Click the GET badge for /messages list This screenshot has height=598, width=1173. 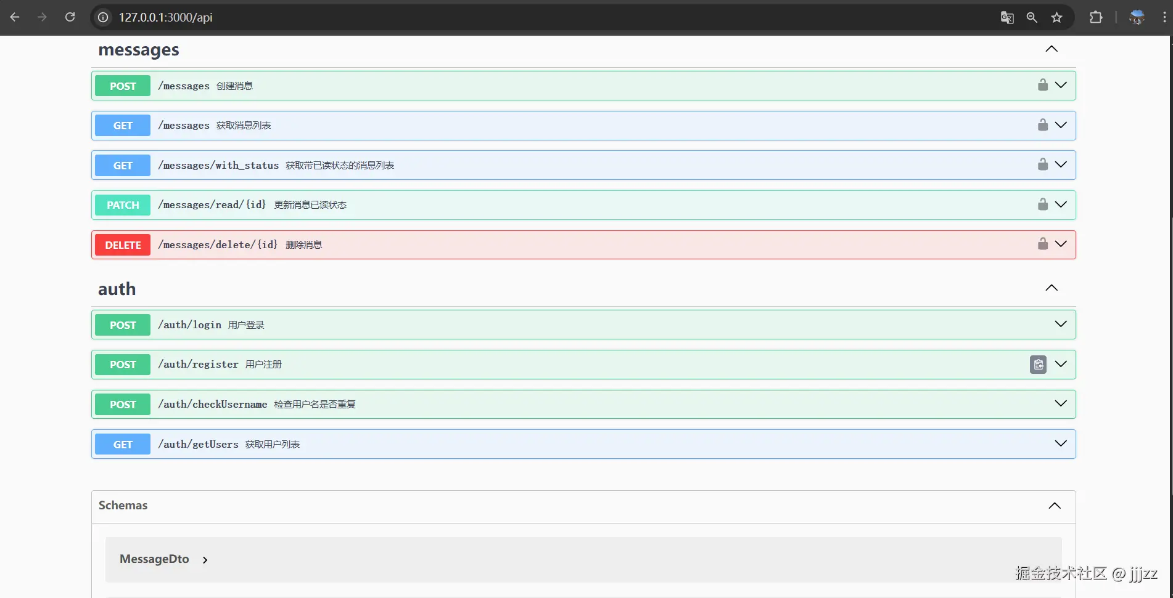click(123, 126)
